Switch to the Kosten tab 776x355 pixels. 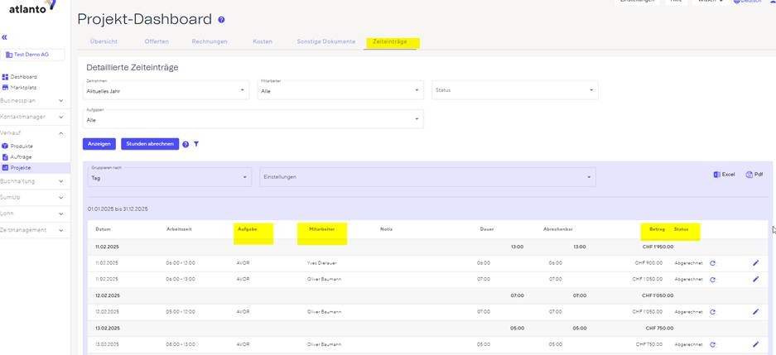point(263,41)
